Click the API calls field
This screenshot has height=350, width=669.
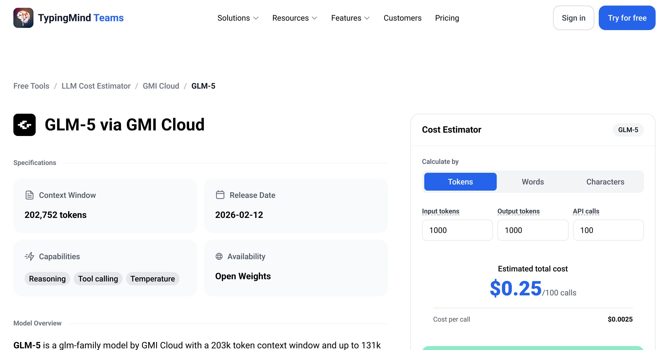(609, 230)
